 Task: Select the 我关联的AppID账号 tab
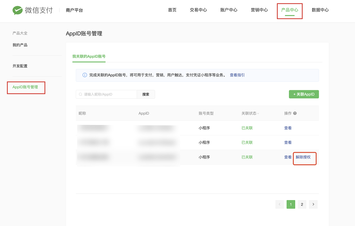(89, 56)
